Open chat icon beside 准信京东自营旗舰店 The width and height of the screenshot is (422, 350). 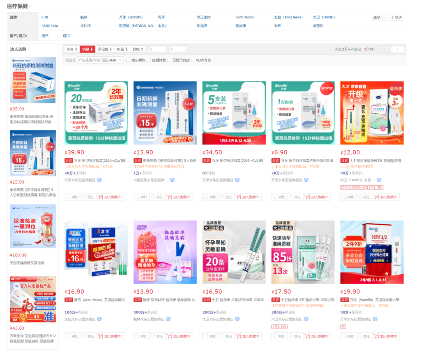pos(99,319)
